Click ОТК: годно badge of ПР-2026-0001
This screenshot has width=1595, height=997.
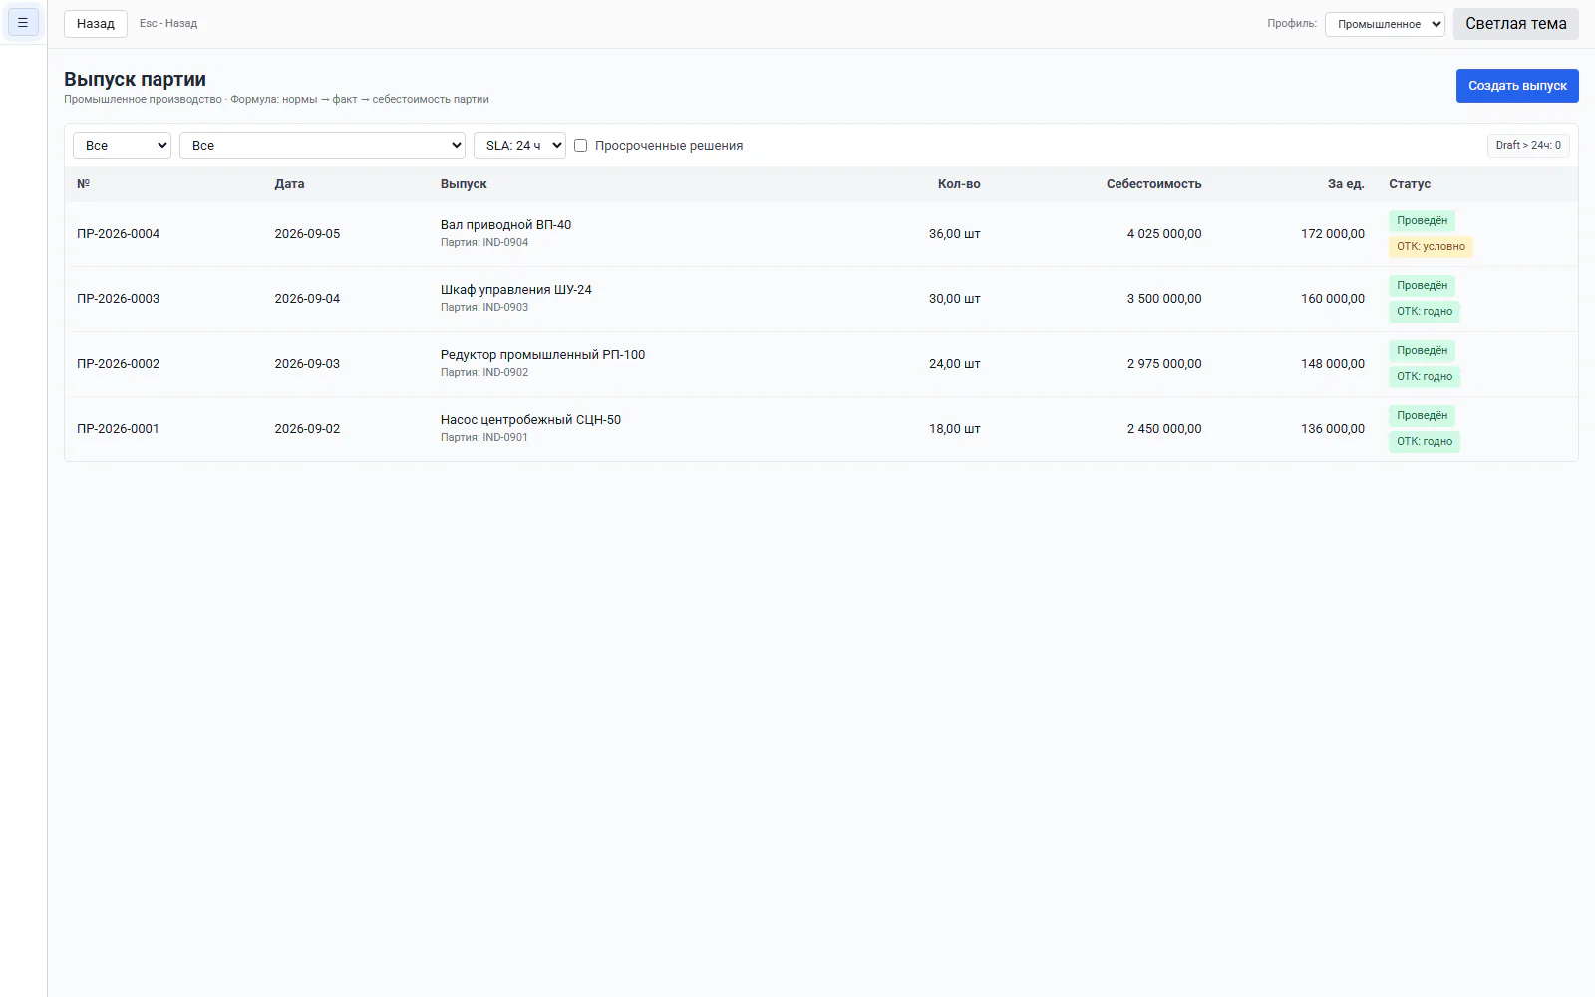click(1424, 442)
